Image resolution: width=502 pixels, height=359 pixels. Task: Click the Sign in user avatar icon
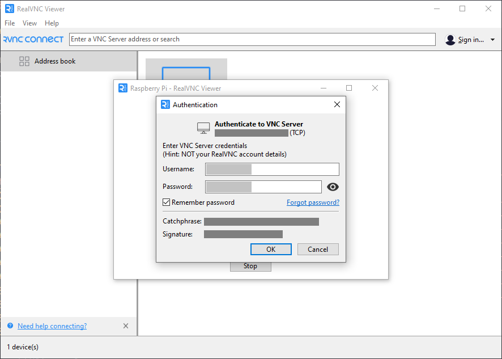tap(450, 40)
